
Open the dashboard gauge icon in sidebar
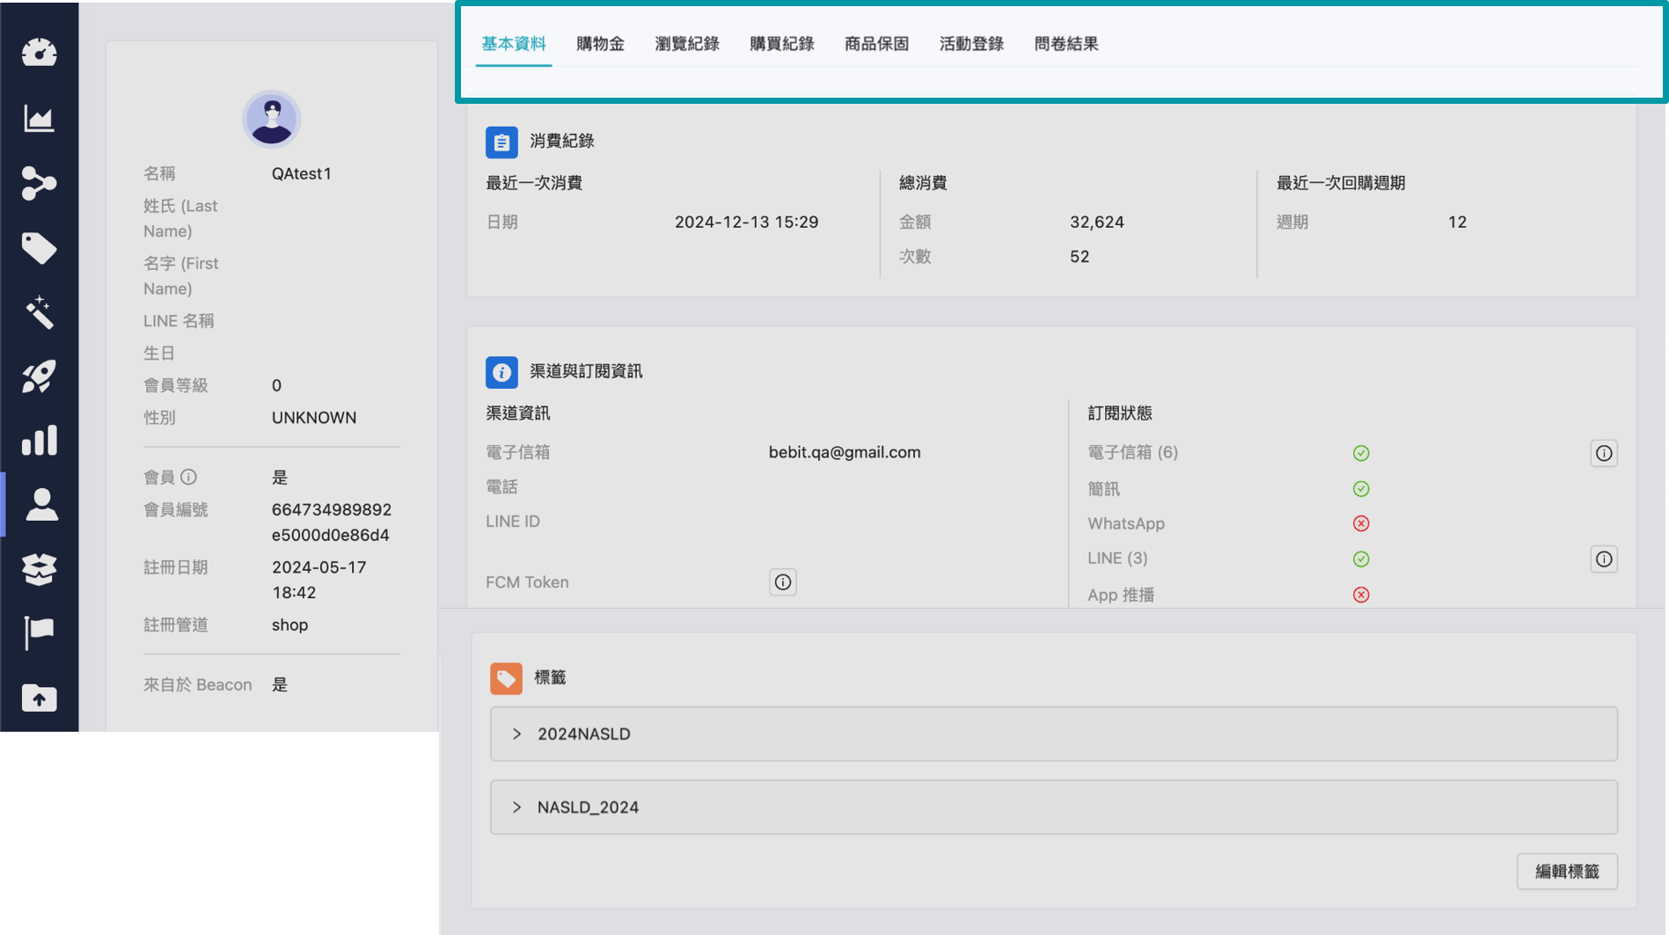[39, 53]
